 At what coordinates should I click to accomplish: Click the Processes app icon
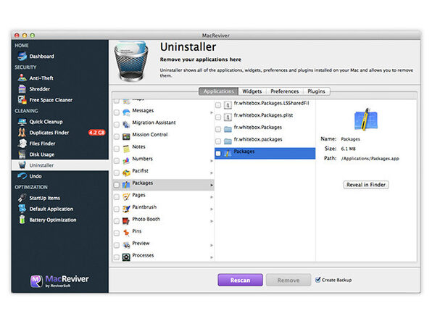(126, 257)
